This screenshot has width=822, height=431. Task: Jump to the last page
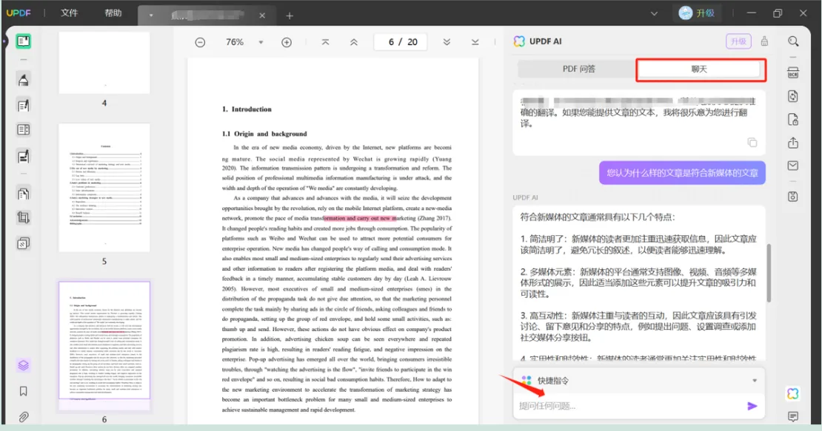click(475, 42)
